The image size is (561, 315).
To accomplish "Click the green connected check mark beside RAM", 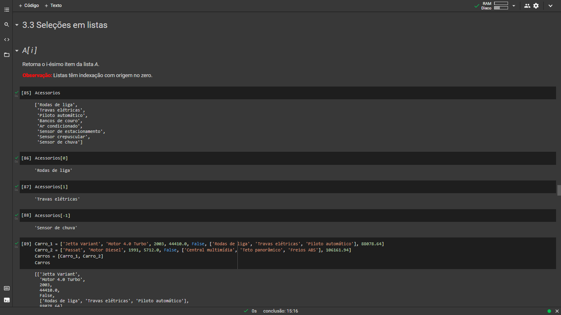I will pyautogui.click(x=476, y=6).
